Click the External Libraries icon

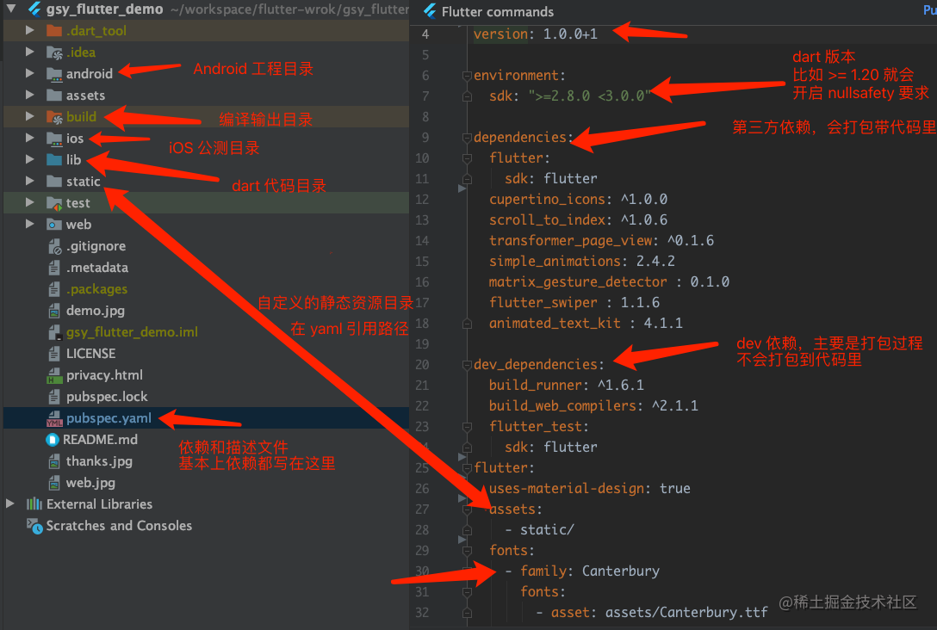tap(34, 504)
